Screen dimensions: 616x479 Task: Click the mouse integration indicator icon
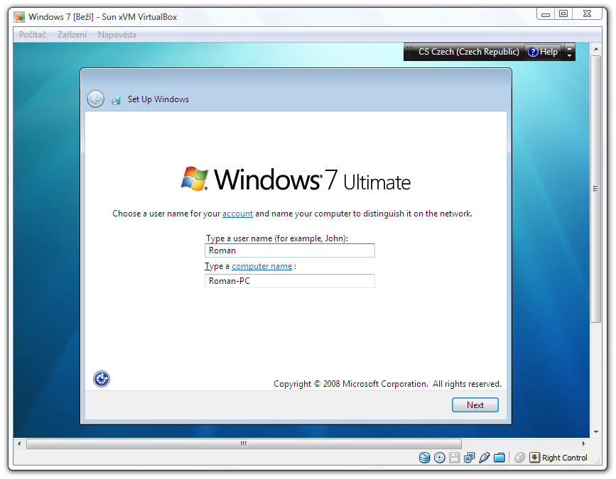(x=520, y=458)
